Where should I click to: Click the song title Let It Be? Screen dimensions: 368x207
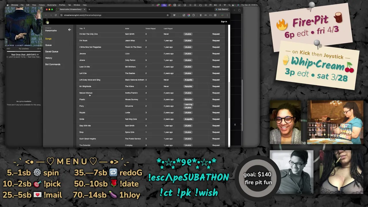click(x=83, y=73)
